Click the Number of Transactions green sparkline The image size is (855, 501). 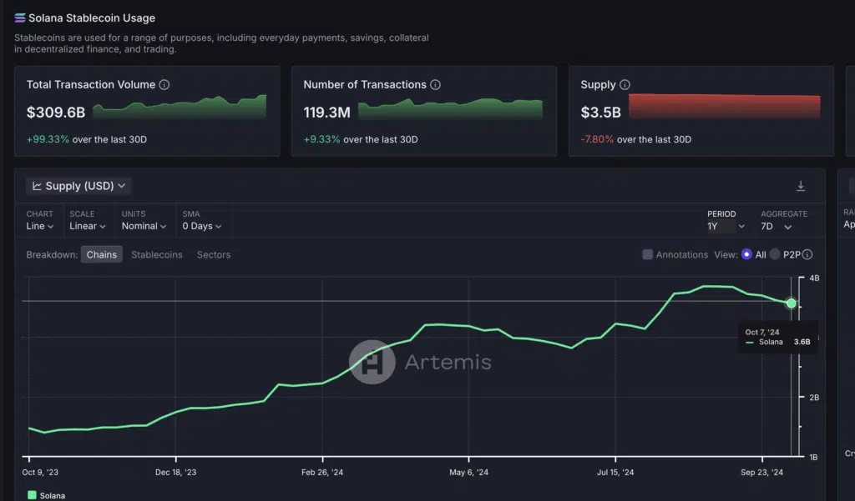450,108
